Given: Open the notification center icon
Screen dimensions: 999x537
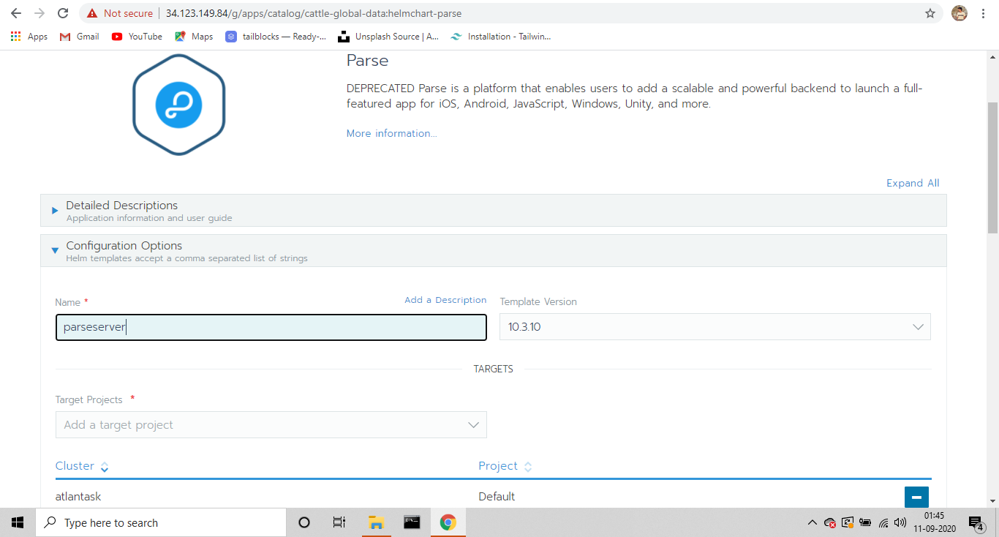Looking at the screenshot, I should (x=976, y=522).
